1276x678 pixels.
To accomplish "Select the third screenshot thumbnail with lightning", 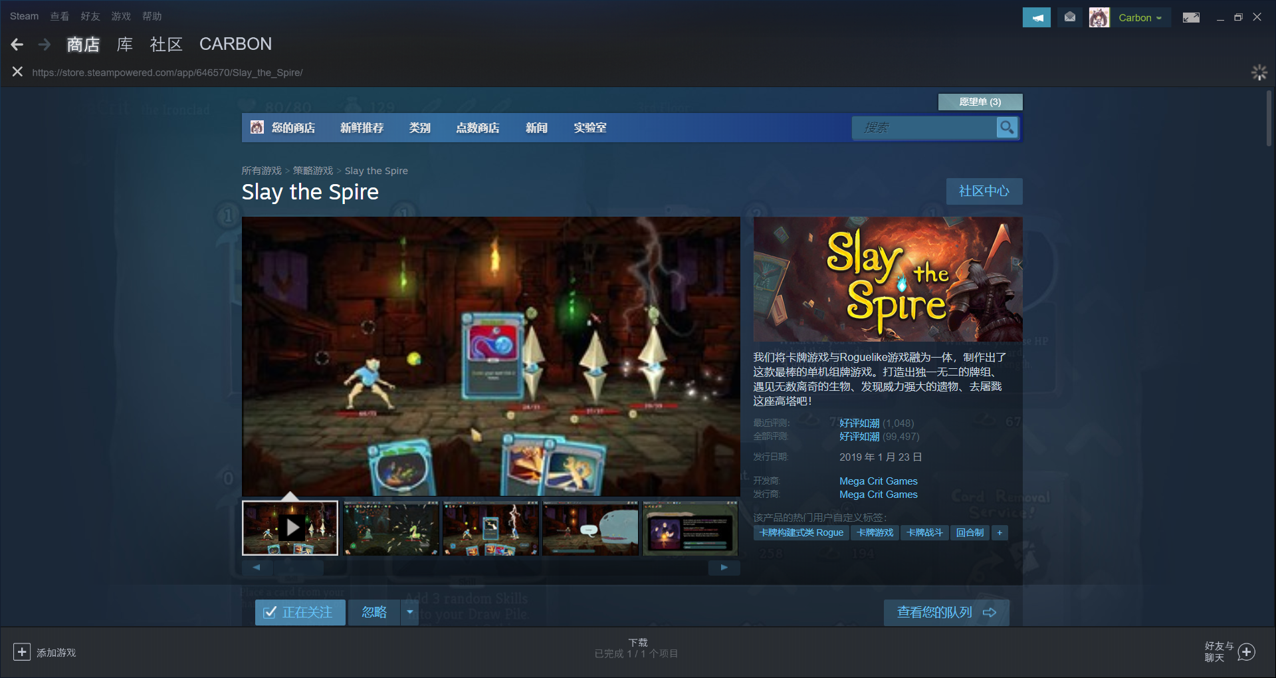I will tap(490, 528).
